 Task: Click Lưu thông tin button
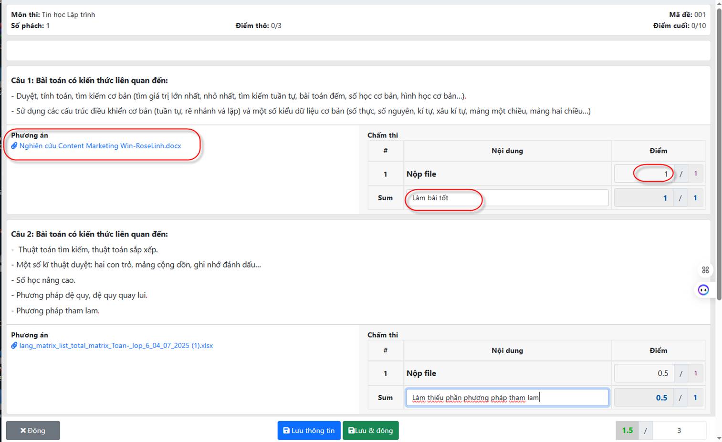coord(309,431)
